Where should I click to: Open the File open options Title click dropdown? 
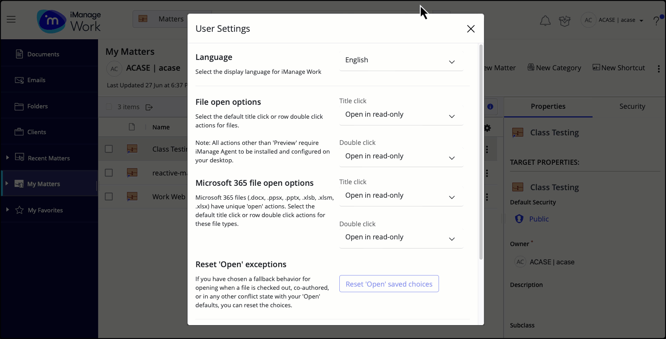[401, 115]
